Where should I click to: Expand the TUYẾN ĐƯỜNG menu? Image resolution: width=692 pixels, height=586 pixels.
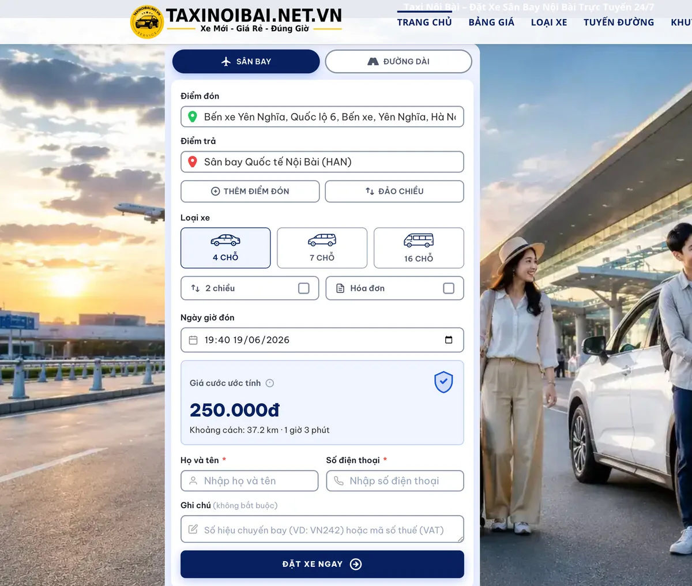(x=619, y=22)
